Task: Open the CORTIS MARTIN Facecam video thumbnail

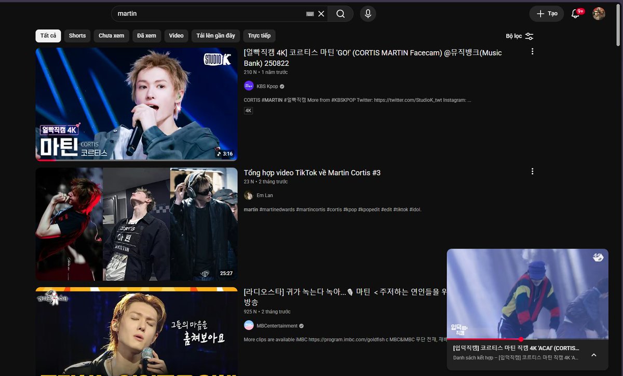Action: tap(137, 104)
